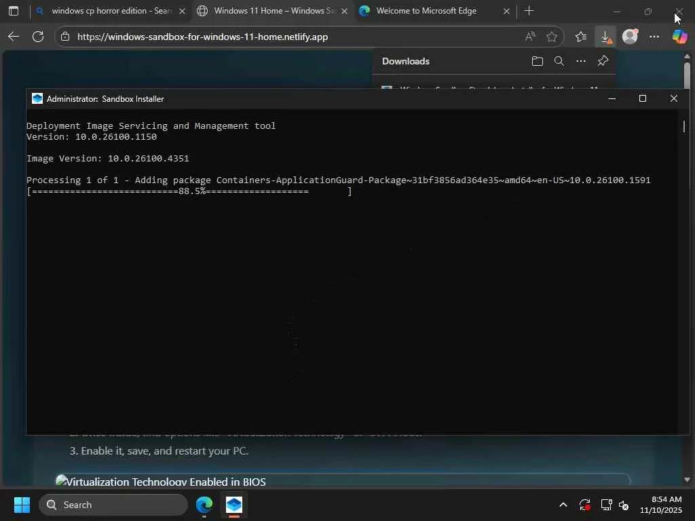
Task: Open more options in Downloads panel
Action: pos(581,61)
